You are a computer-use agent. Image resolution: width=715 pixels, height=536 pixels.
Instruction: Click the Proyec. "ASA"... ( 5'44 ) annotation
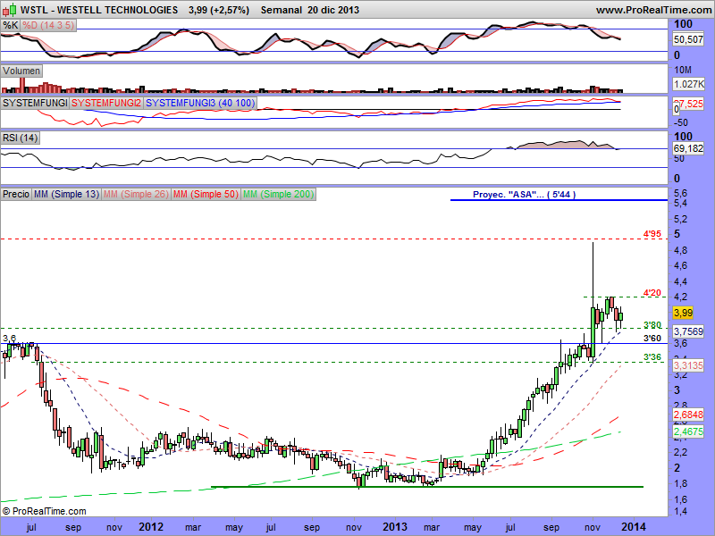tap(524, 195)
